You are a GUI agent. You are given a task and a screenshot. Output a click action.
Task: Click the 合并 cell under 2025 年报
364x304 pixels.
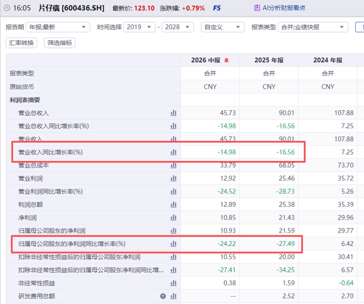pos(269,73)
